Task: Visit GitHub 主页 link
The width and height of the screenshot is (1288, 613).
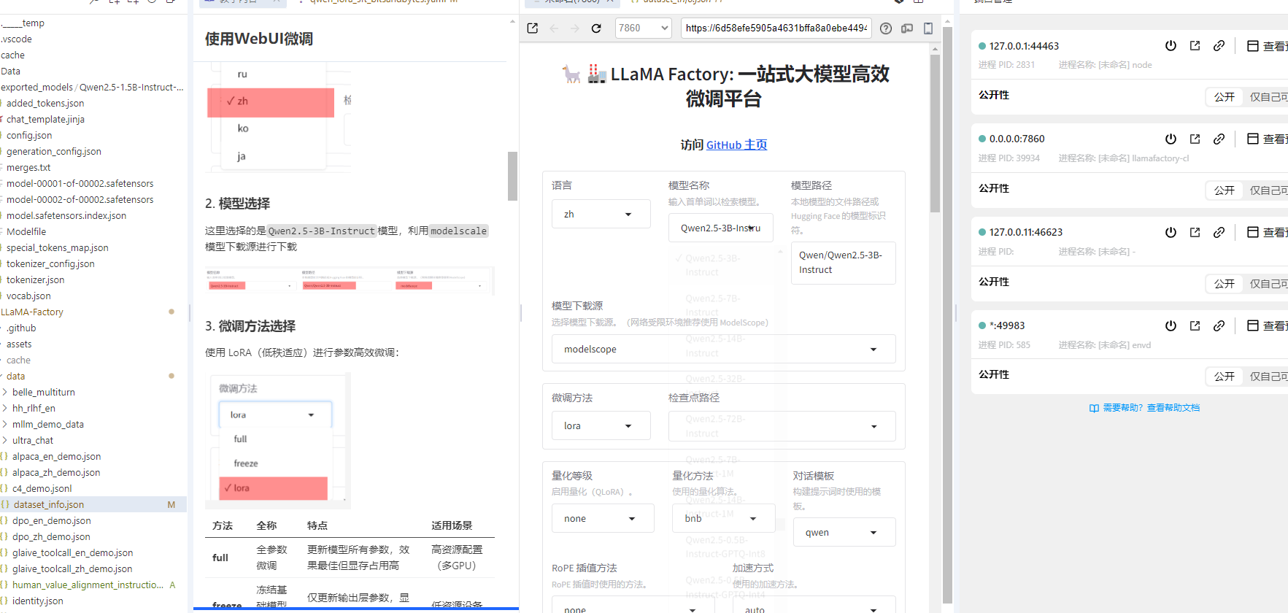Action: click(736, 144)
